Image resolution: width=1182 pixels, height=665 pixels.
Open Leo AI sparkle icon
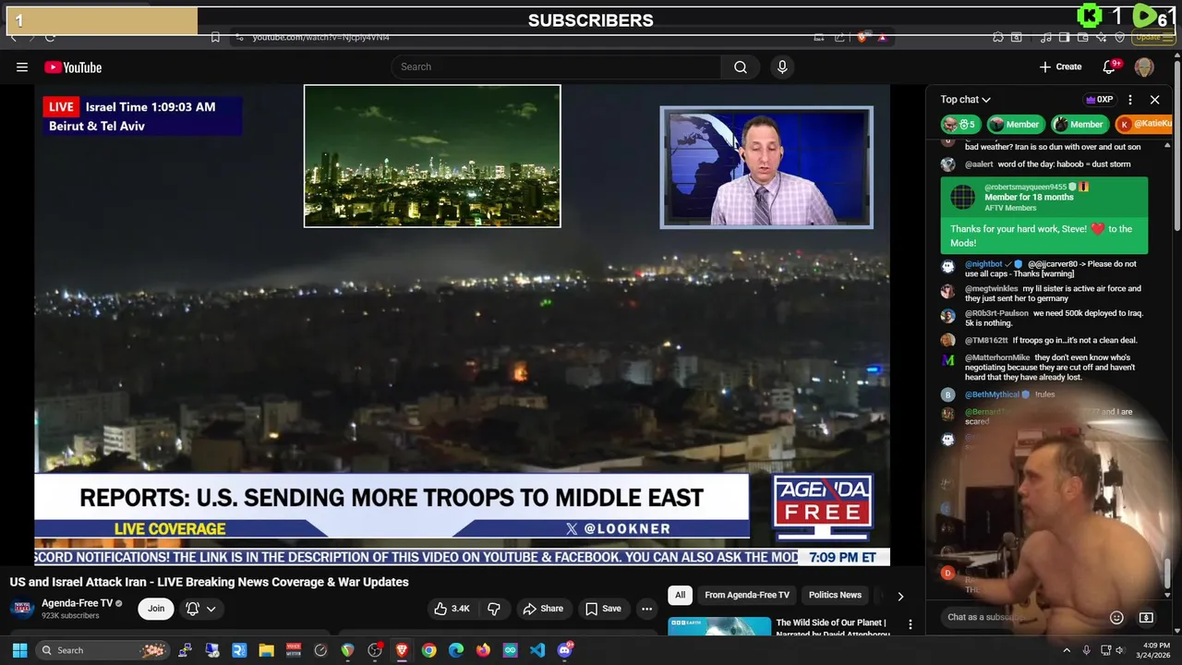[x=1102, y=37]
